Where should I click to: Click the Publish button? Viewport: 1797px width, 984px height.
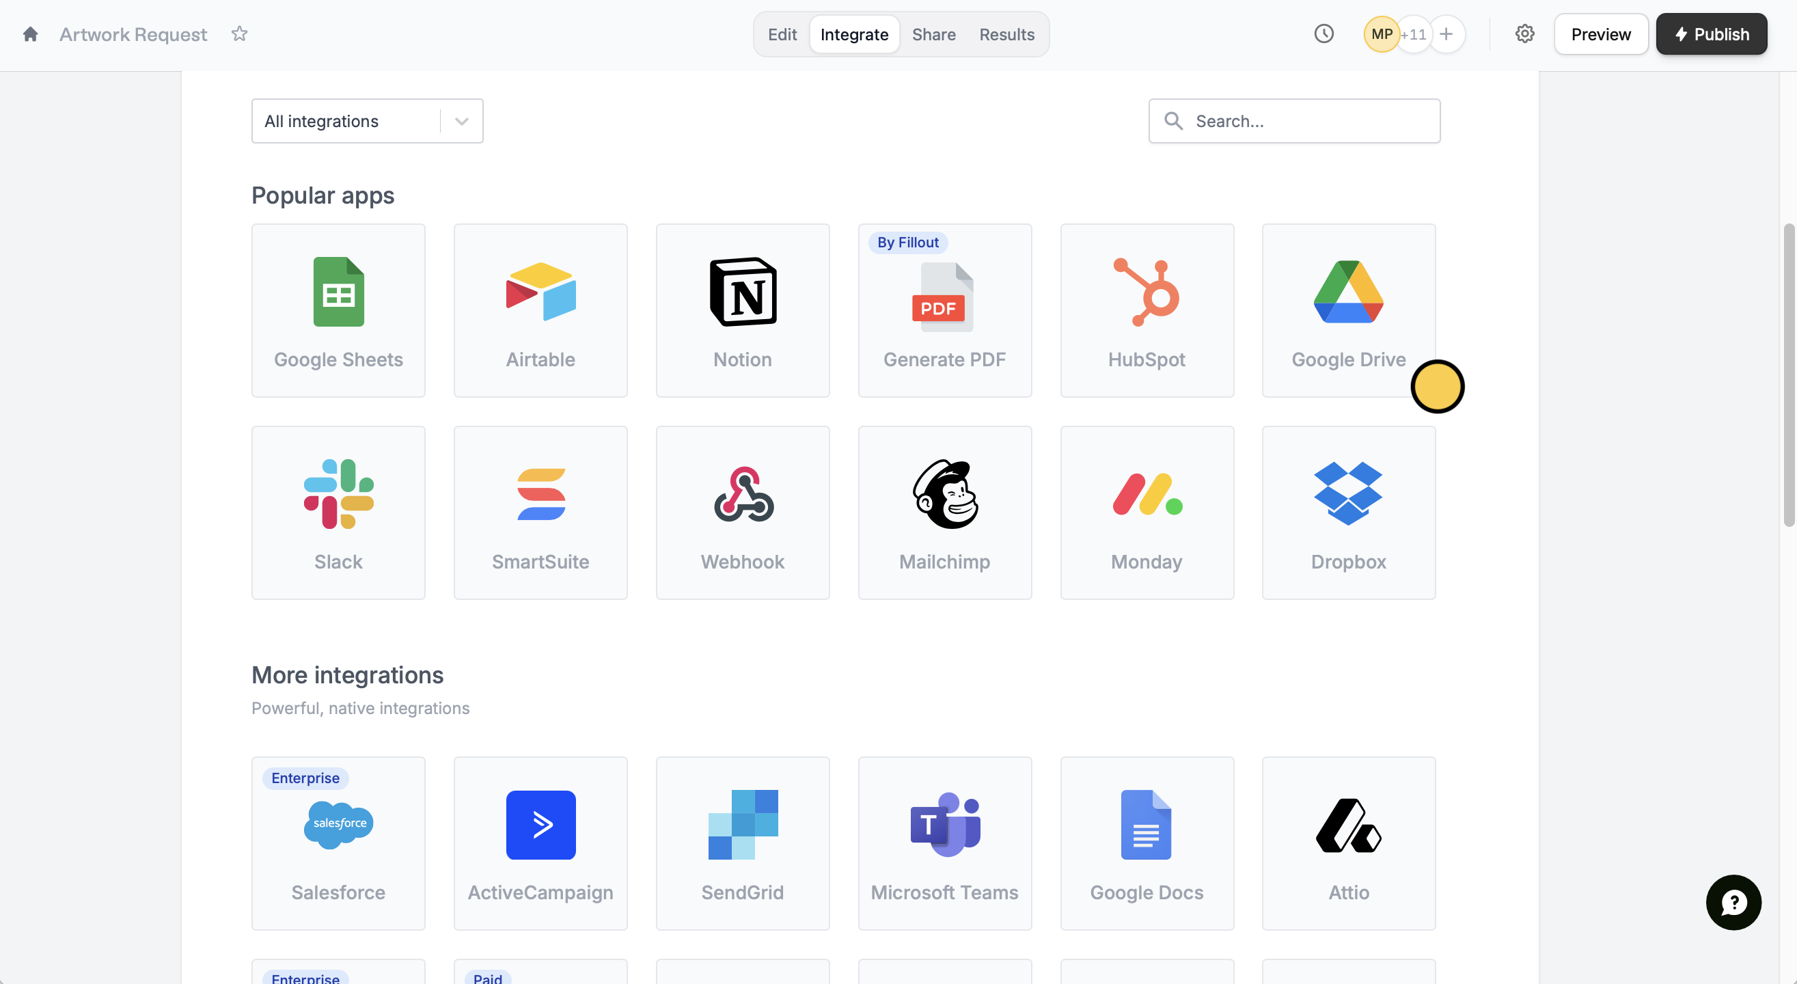pyautogui.click(x=1711, y=34)
